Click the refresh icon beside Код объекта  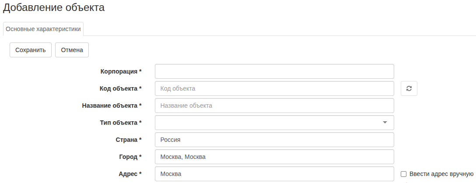[409, 88]
